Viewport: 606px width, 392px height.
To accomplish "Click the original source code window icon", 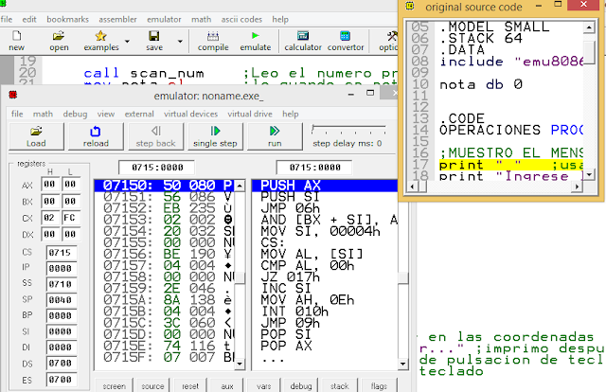I will pos(410,6).
